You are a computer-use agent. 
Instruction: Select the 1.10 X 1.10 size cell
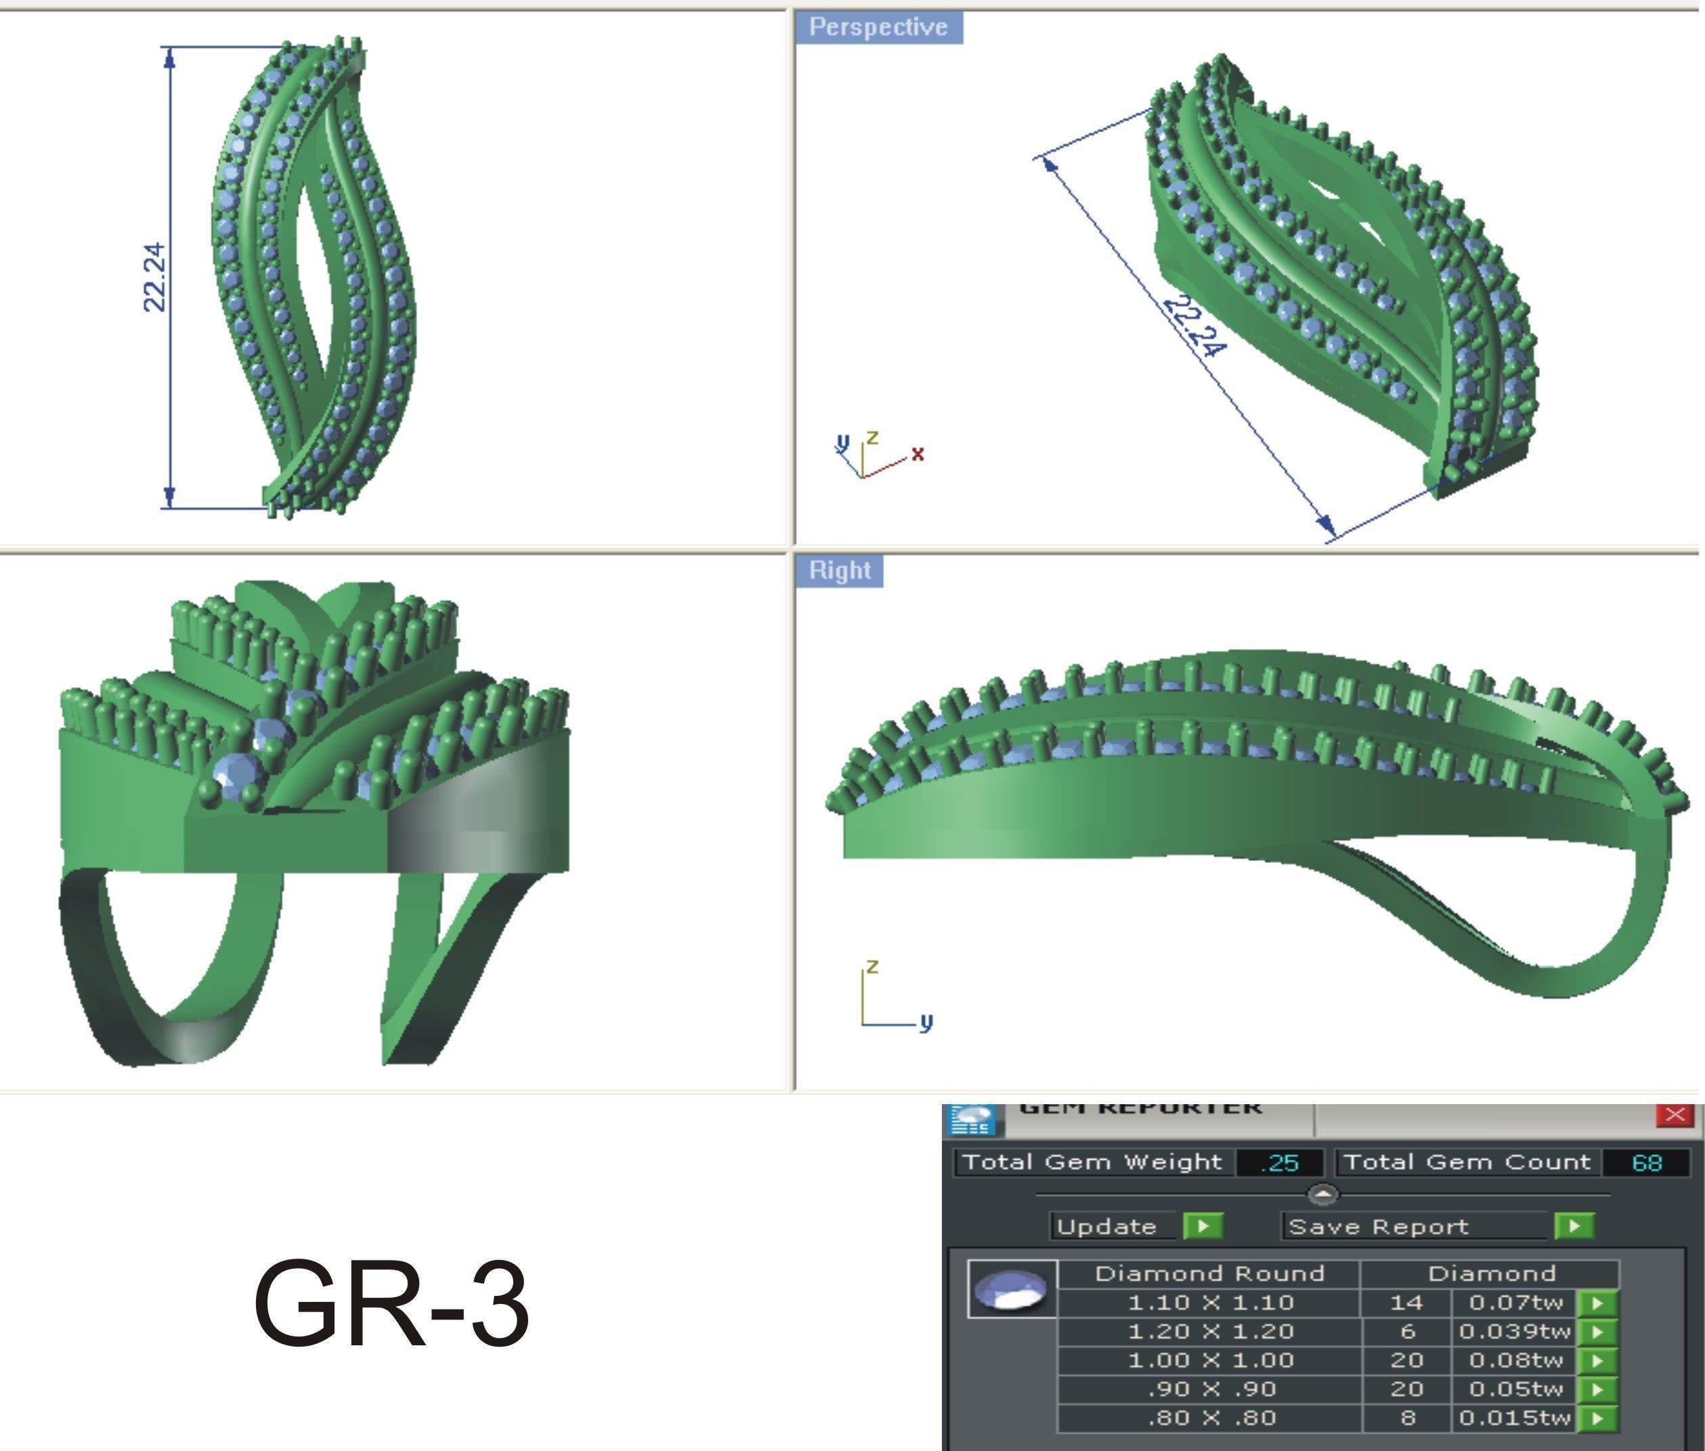[x=1209, y=1303]
